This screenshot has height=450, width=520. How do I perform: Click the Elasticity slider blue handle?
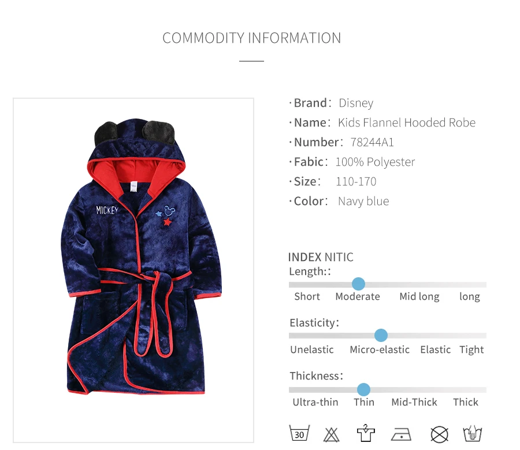coord(381,335)
